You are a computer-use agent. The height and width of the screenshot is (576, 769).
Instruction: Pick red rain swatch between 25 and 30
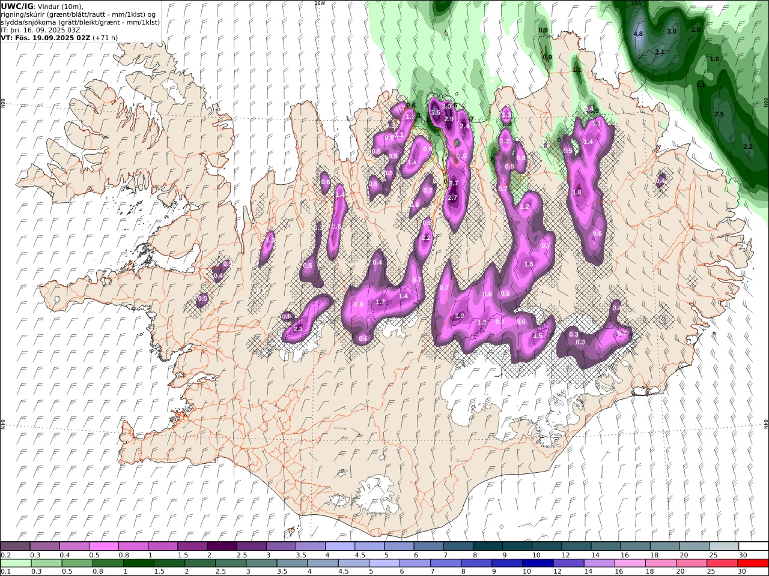click(x=752, y=563)
